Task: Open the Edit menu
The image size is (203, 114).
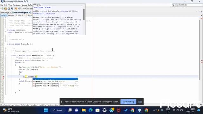Action: (x=6, y=5)
